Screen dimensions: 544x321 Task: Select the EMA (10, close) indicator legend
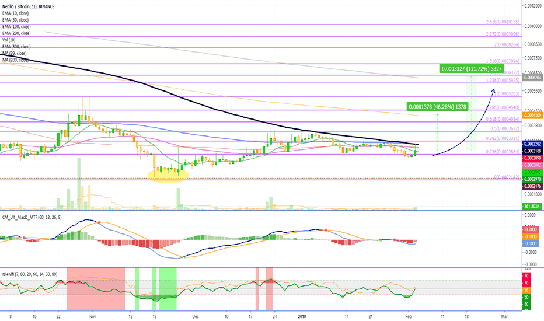[15, 13]
